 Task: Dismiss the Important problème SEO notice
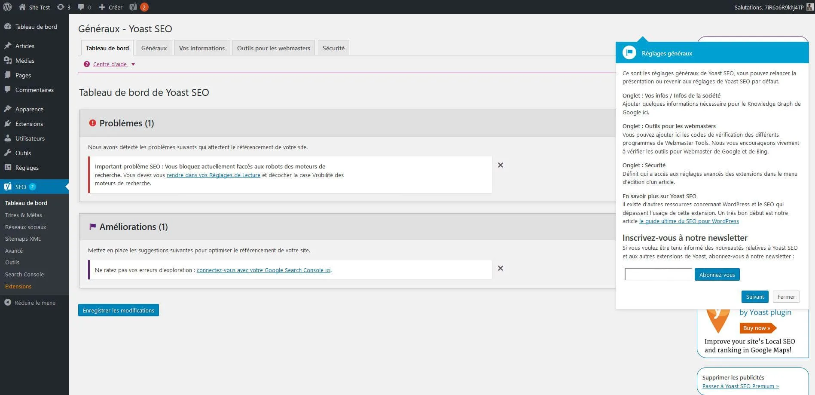pos(501,165)
